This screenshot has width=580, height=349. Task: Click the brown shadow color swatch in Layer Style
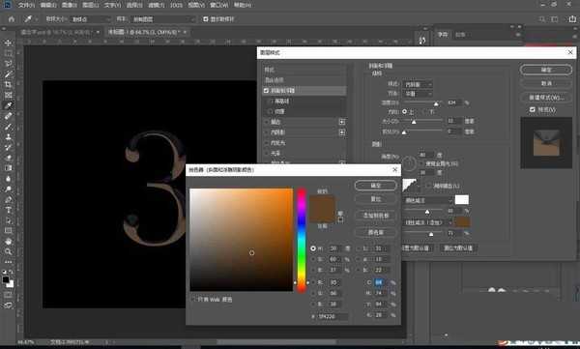tap(462, 222)
